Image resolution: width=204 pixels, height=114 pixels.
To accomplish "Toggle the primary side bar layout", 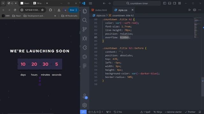I will click(x=164, y=3).
